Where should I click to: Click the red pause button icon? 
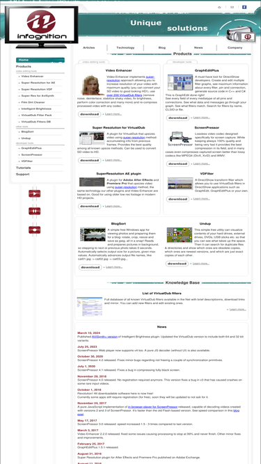click(35, 211)
